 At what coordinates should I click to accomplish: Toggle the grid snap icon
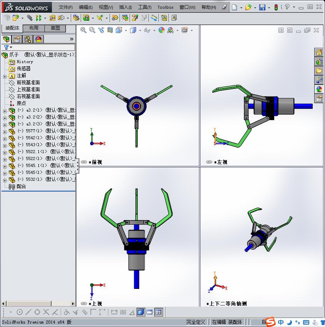click(x=123, y=312)
